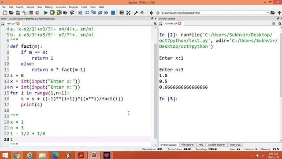Open the working directory path dropdown
Viewport: 282px width, 159px height.
[268, 13]
